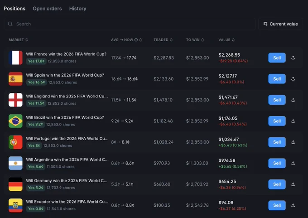
Task: Click the info icon beside AVG → NOW
Action: pyautogui.click(x=136, y=40)
